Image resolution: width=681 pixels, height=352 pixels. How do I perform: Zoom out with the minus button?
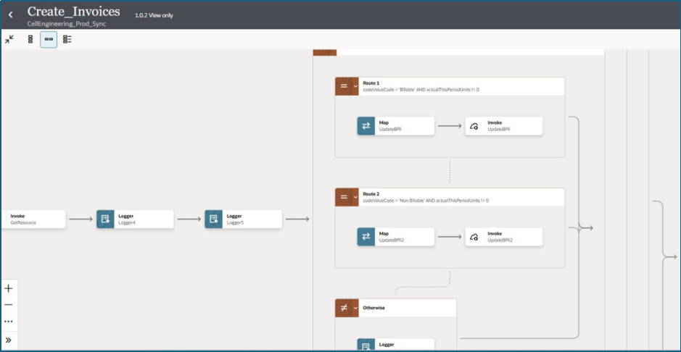click(x=8, y=305)
